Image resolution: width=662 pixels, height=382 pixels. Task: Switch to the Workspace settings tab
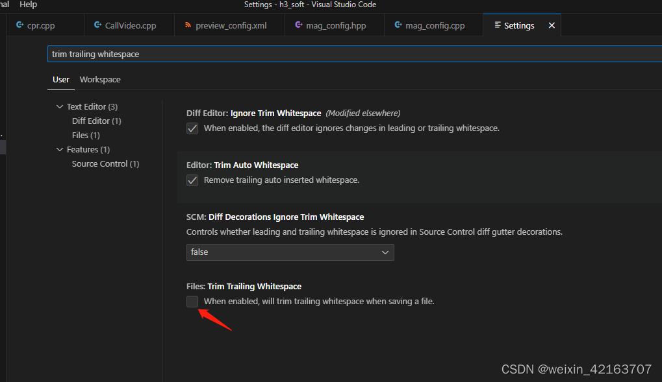tap(100, 79)
